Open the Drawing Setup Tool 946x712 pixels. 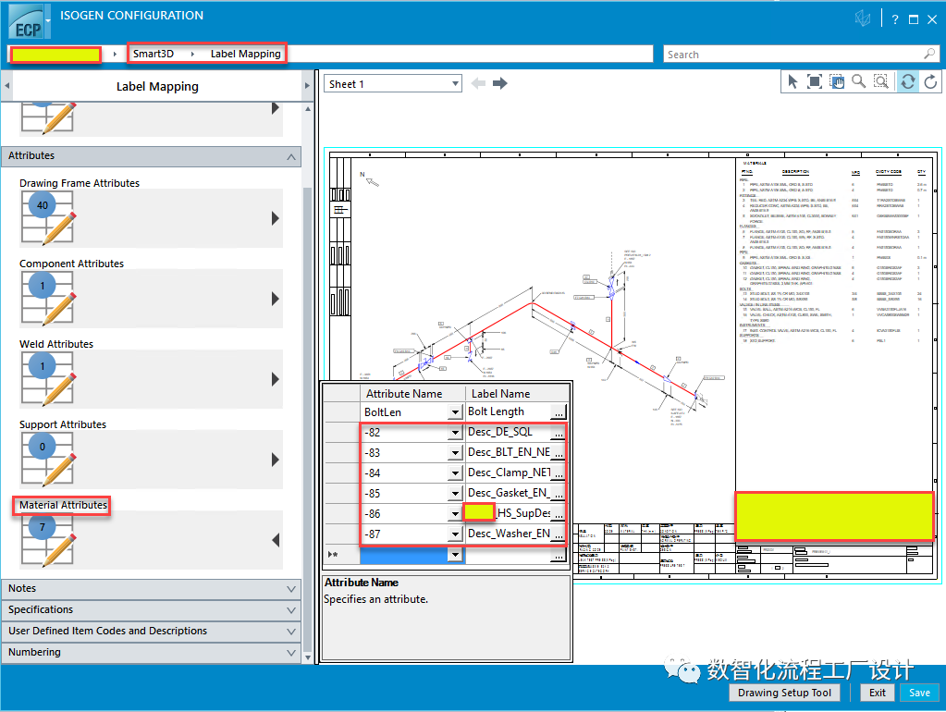pyautogui.click(x=784, y=693)
